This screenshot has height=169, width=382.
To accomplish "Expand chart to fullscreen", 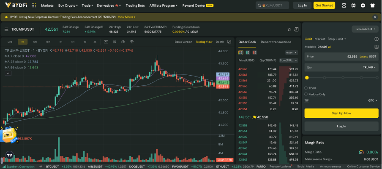I will (x=229, y=42).
